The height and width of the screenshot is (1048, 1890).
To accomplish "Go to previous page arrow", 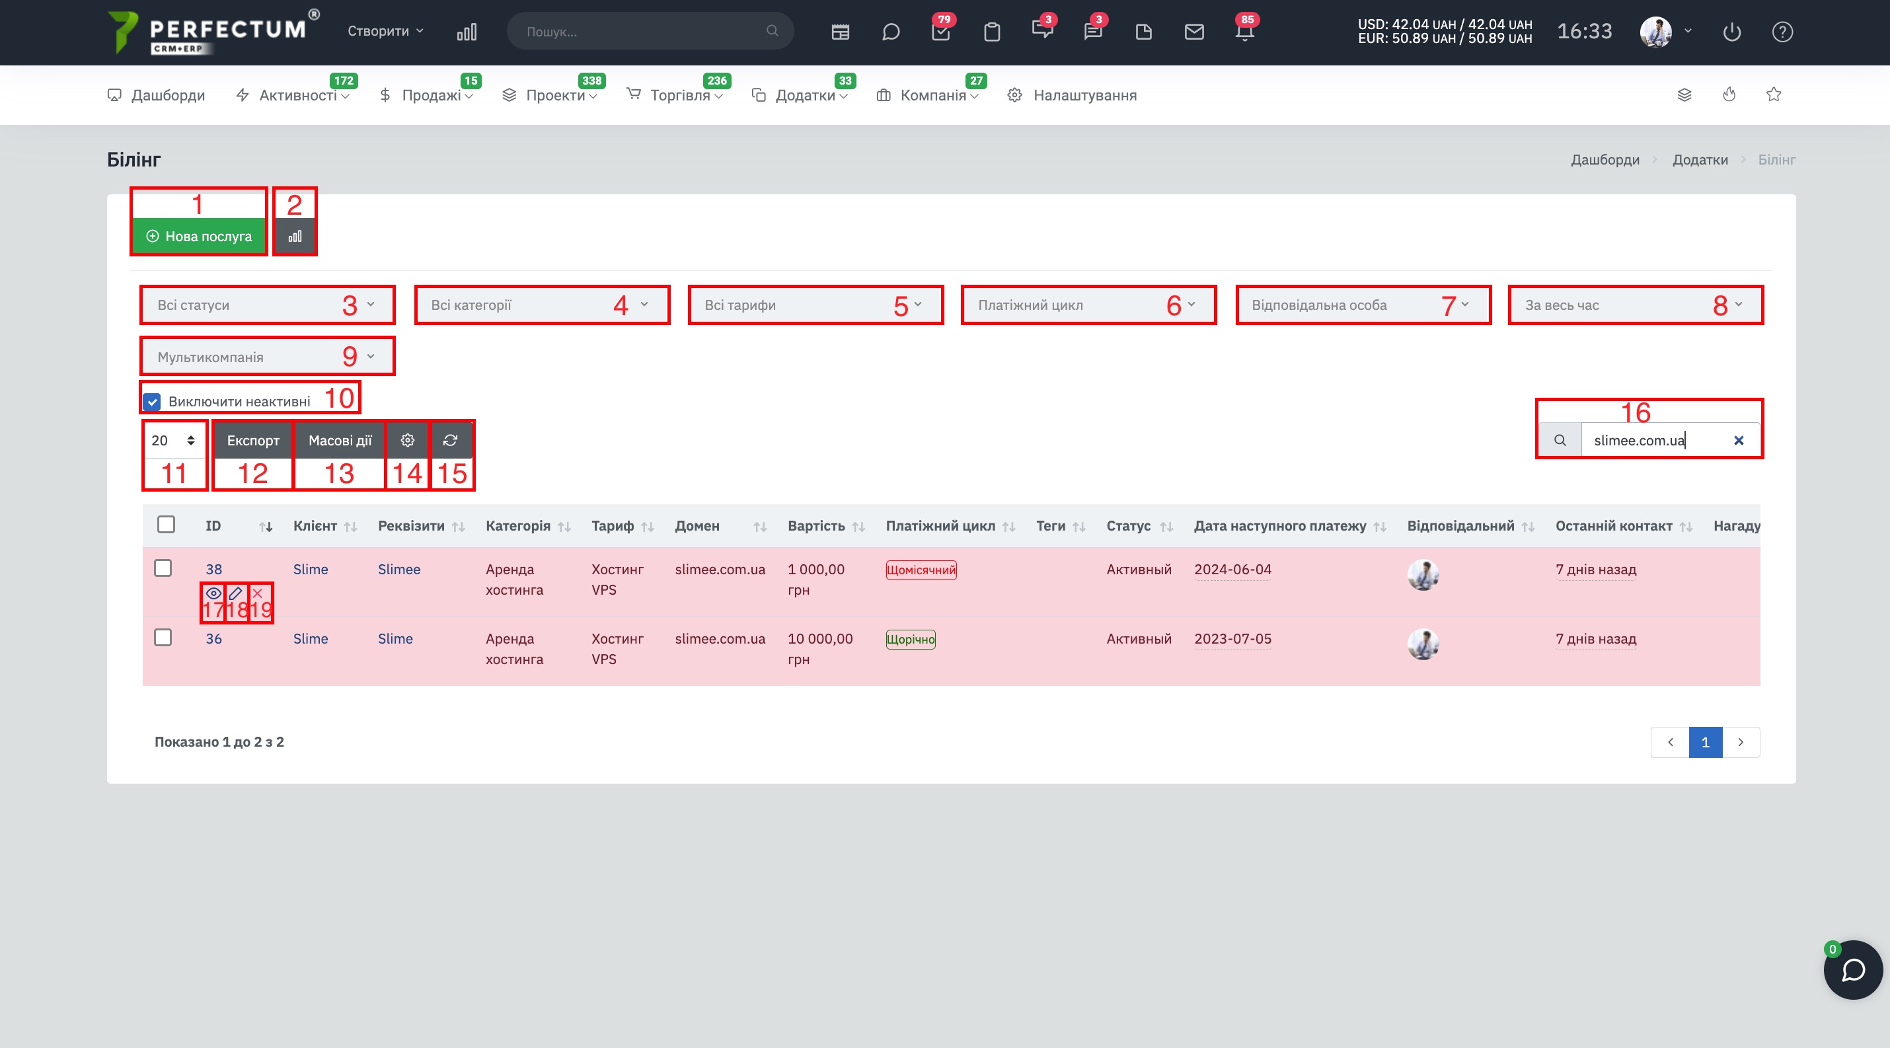I will pyautogui.click(x=1670, y=742).
